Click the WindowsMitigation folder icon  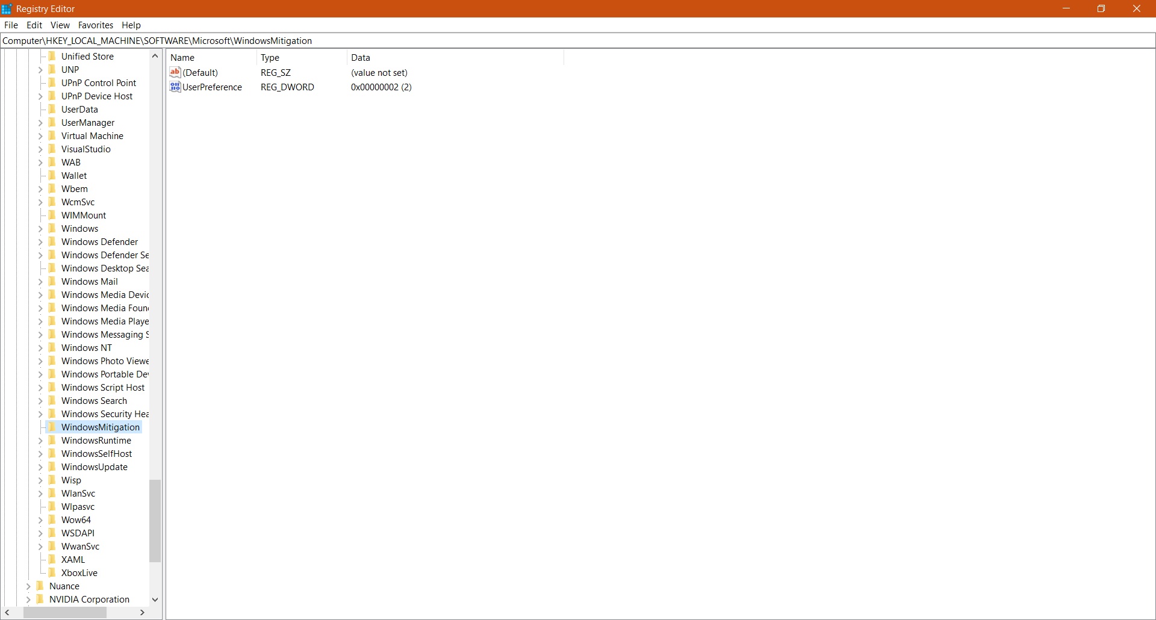coord(52,427)
